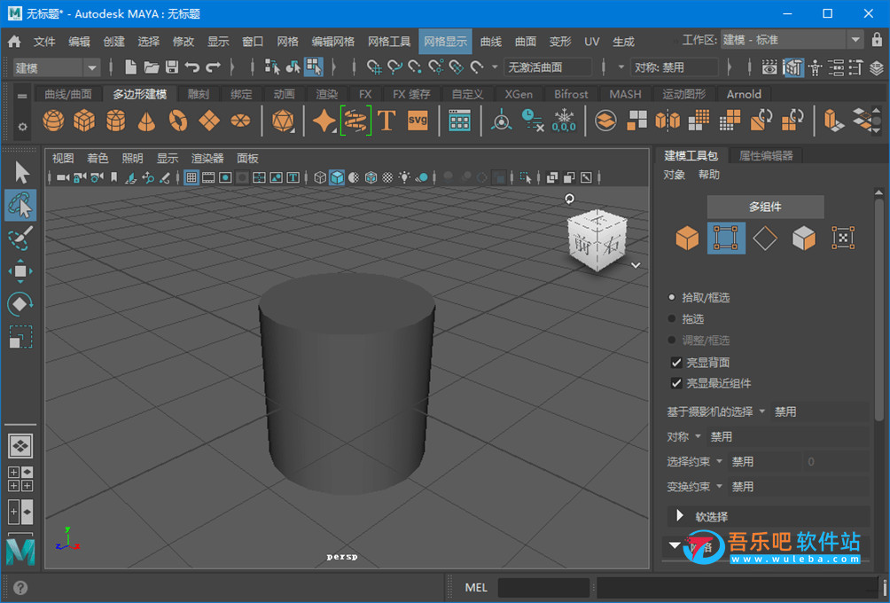Select the Lasso tool in the toolbox
This screenshot has height=603, width=890.
click(20, 205)
